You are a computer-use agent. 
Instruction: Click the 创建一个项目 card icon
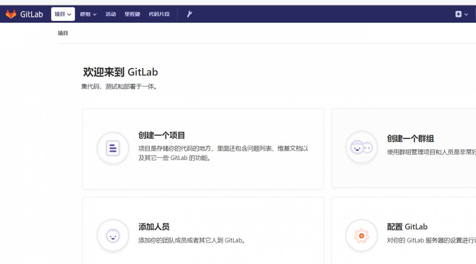coord(113,148)
